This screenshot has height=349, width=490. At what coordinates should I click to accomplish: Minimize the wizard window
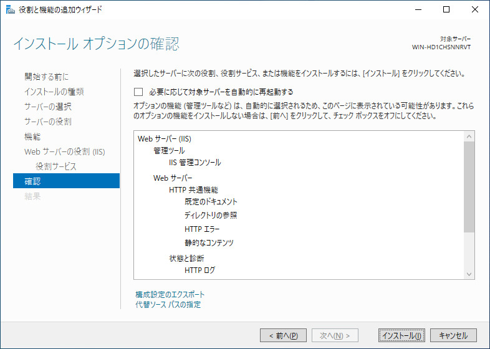tap(418, 10)
